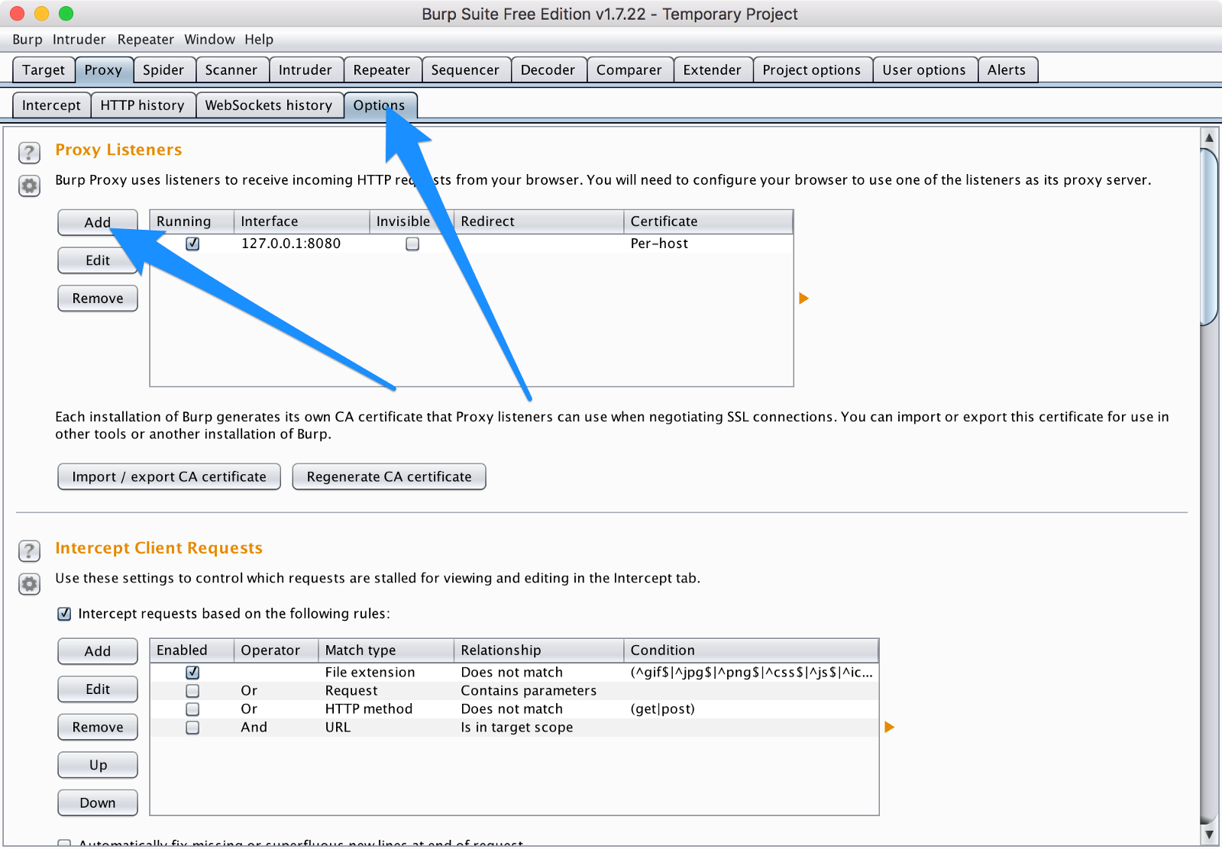The height and width of the screenshot is (849, 1222).
Task: Click Remove button for intercept rules
Action: pyautogui.click(x=98, y=727)
